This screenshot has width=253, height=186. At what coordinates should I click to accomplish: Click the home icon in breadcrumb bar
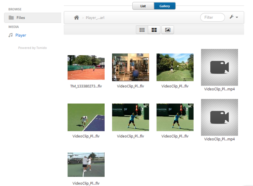click(x=77, y=18)
